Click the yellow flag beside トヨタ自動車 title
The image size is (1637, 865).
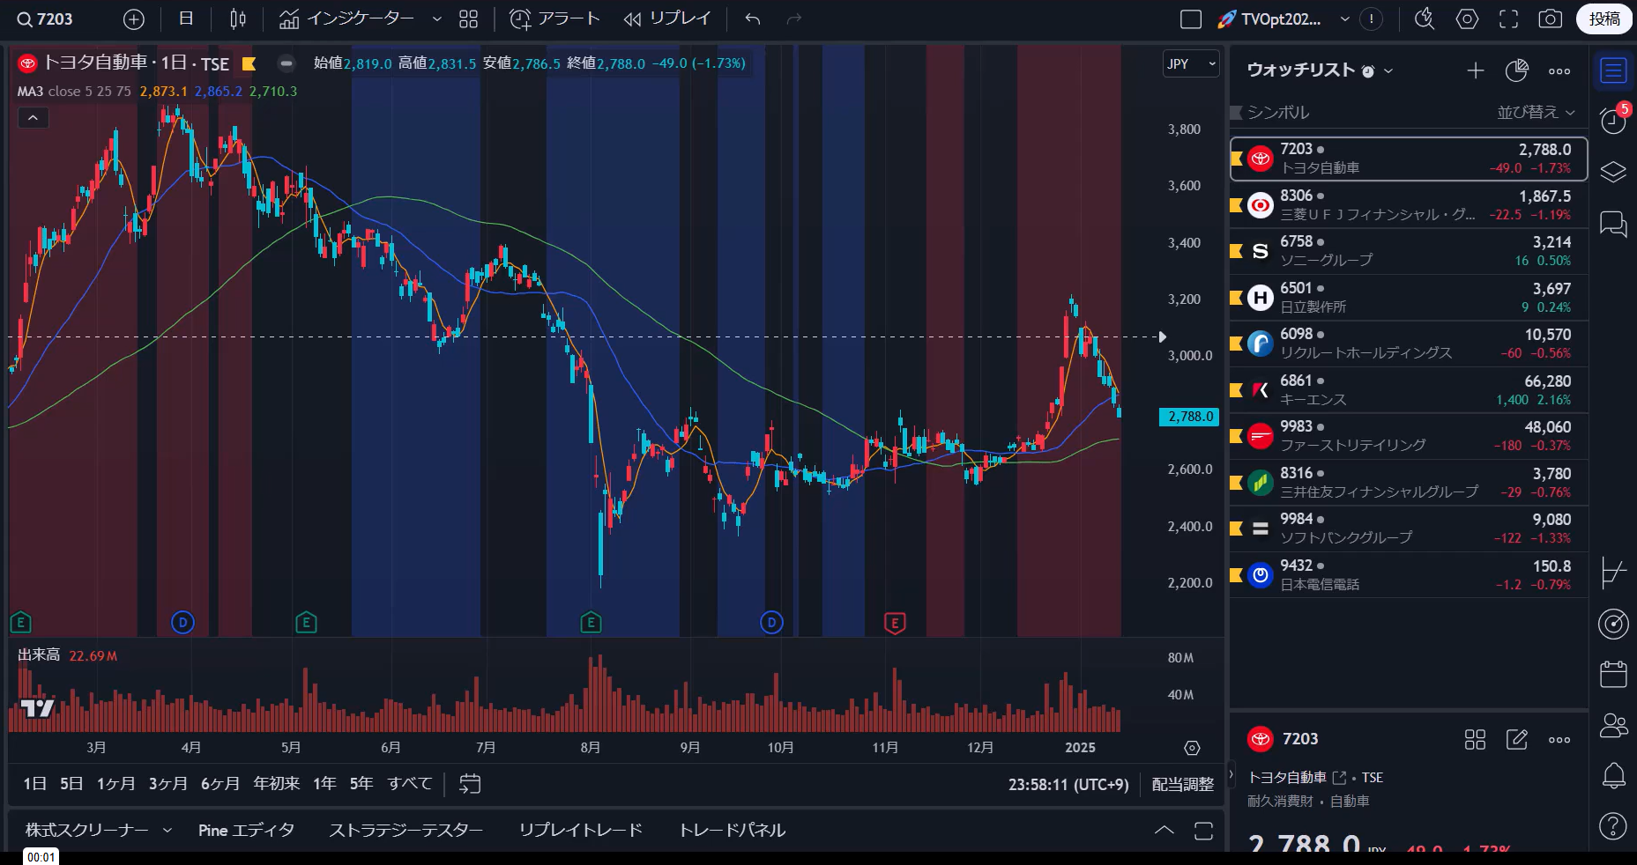tap(249, 63)
